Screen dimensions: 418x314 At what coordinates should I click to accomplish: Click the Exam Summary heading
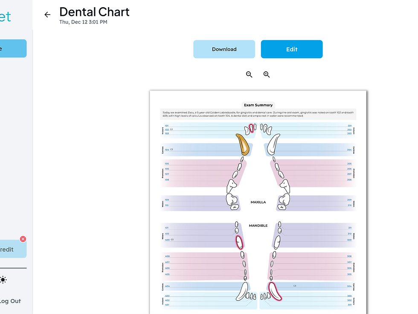tap(258, 105)
